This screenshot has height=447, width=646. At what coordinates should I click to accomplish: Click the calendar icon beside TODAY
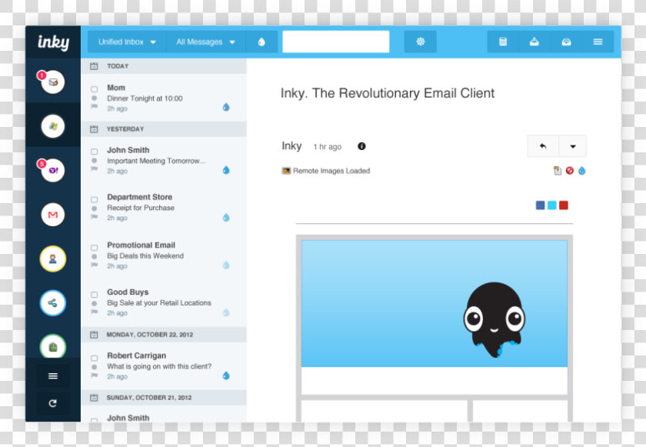coord(94,66)
